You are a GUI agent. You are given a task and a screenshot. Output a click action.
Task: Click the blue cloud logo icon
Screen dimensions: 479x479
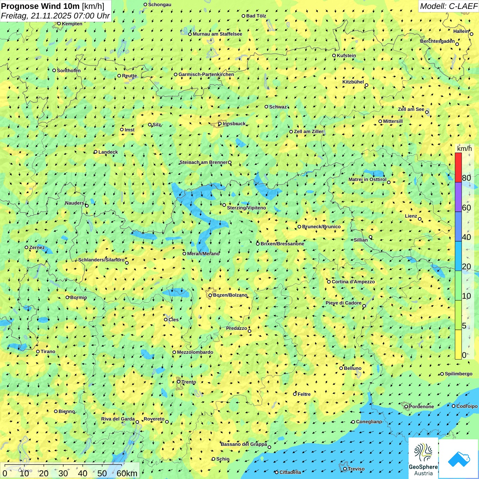pos(459,459)
